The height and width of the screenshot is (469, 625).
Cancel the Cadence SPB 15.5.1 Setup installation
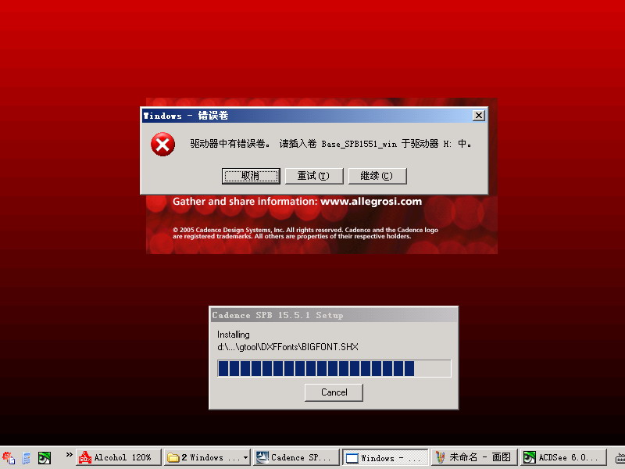[334, 392]
